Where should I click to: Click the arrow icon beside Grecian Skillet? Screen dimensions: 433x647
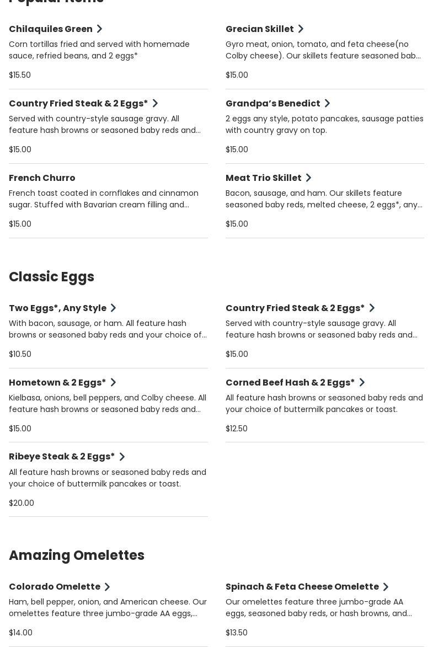301,29
